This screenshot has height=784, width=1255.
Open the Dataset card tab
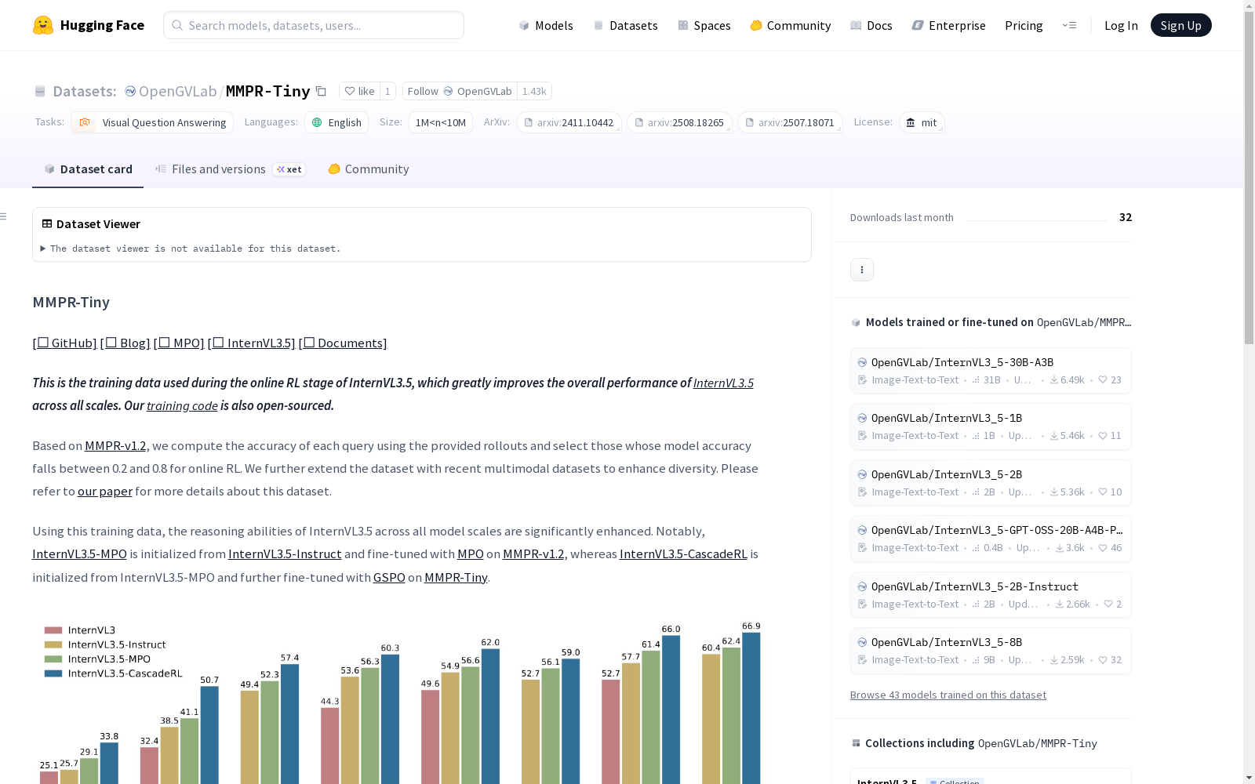pyautogui.click(x=88, y=169)
